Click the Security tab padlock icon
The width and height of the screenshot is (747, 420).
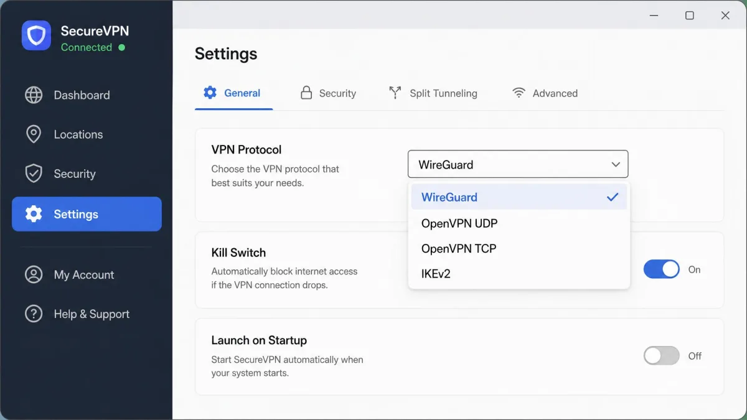[x=306, y=93]
